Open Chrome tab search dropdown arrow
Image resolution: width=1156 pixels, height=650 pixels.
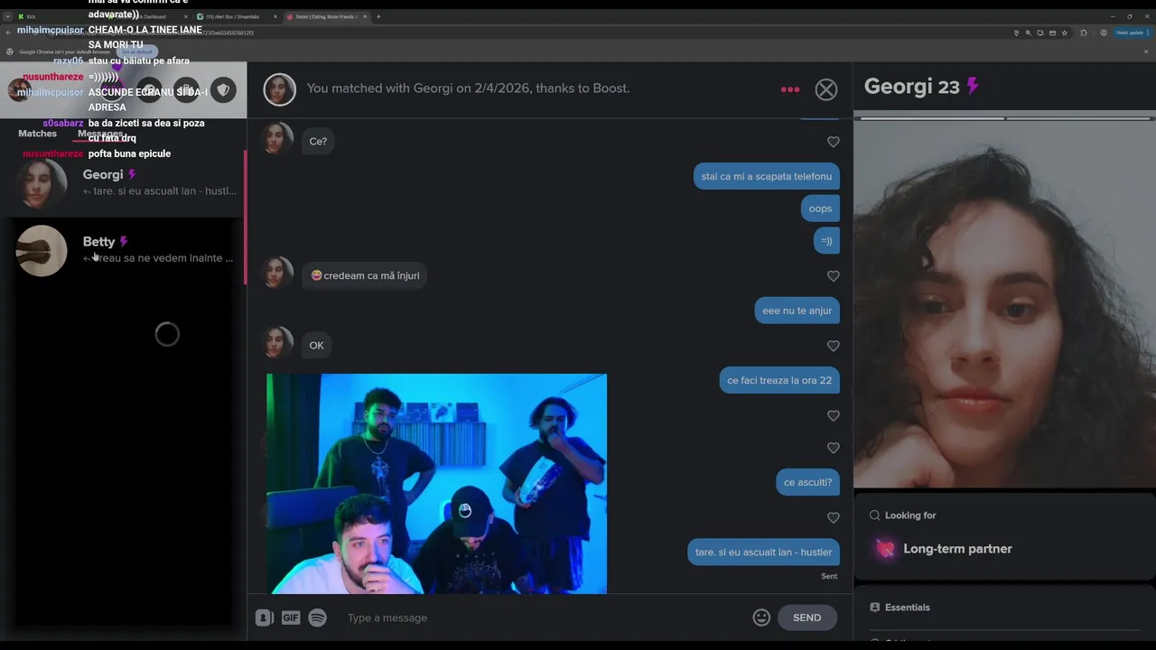point(7,16)
